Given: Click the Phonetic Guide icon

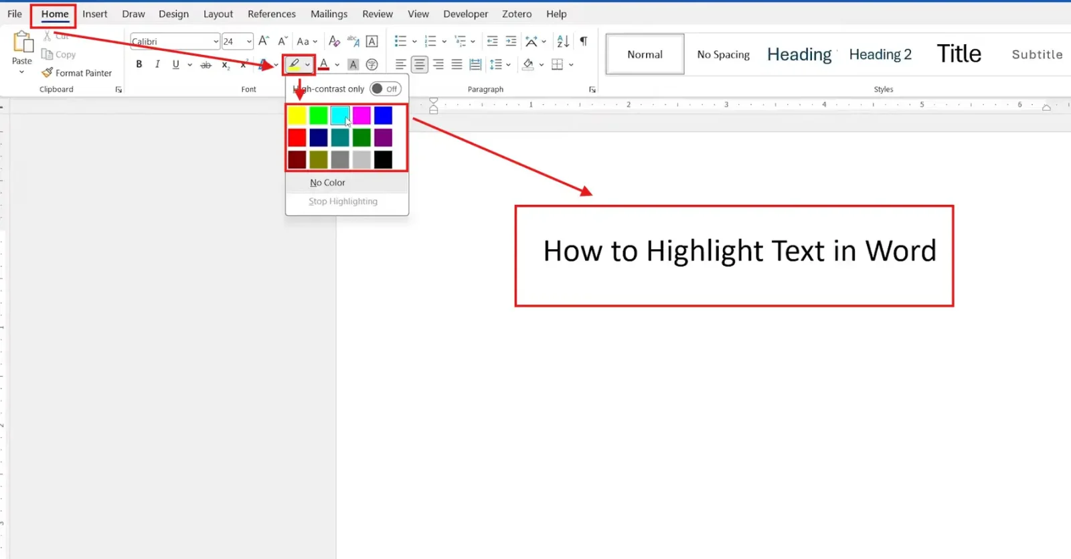Looking at the screenshot, I should 353,41.
